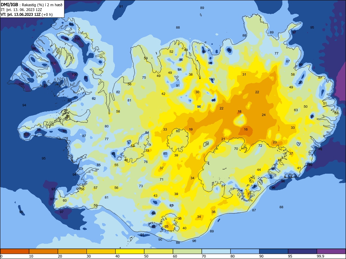Click the title 'DMI/IGB : Rakastig (%) í 2 m hæð'

click(31, 4)
